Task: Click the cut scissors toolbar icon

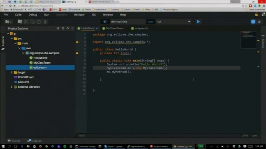Action: [x=26, y=22]
